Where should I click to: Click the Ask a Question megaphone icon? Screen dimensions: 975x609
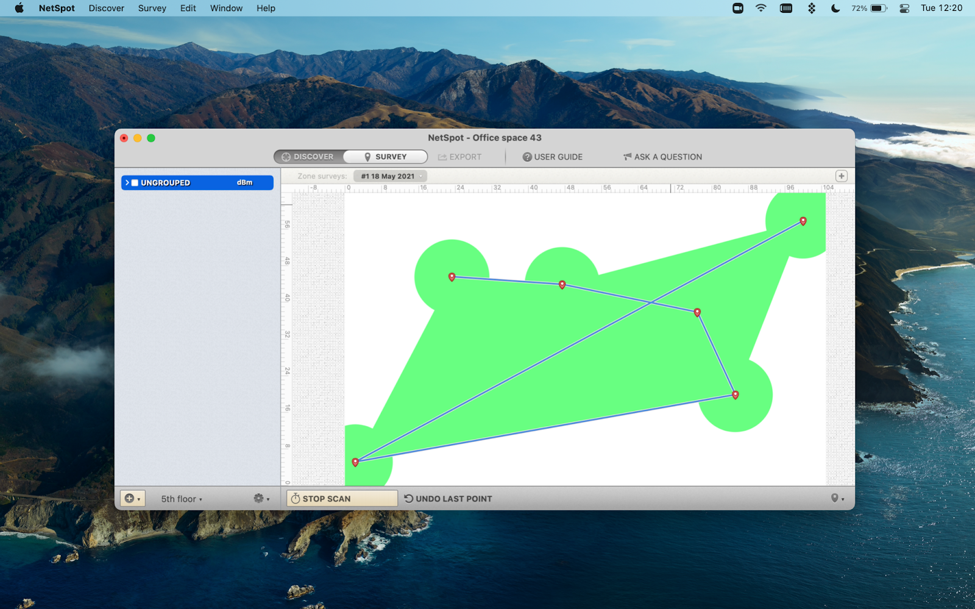point(627,157)
